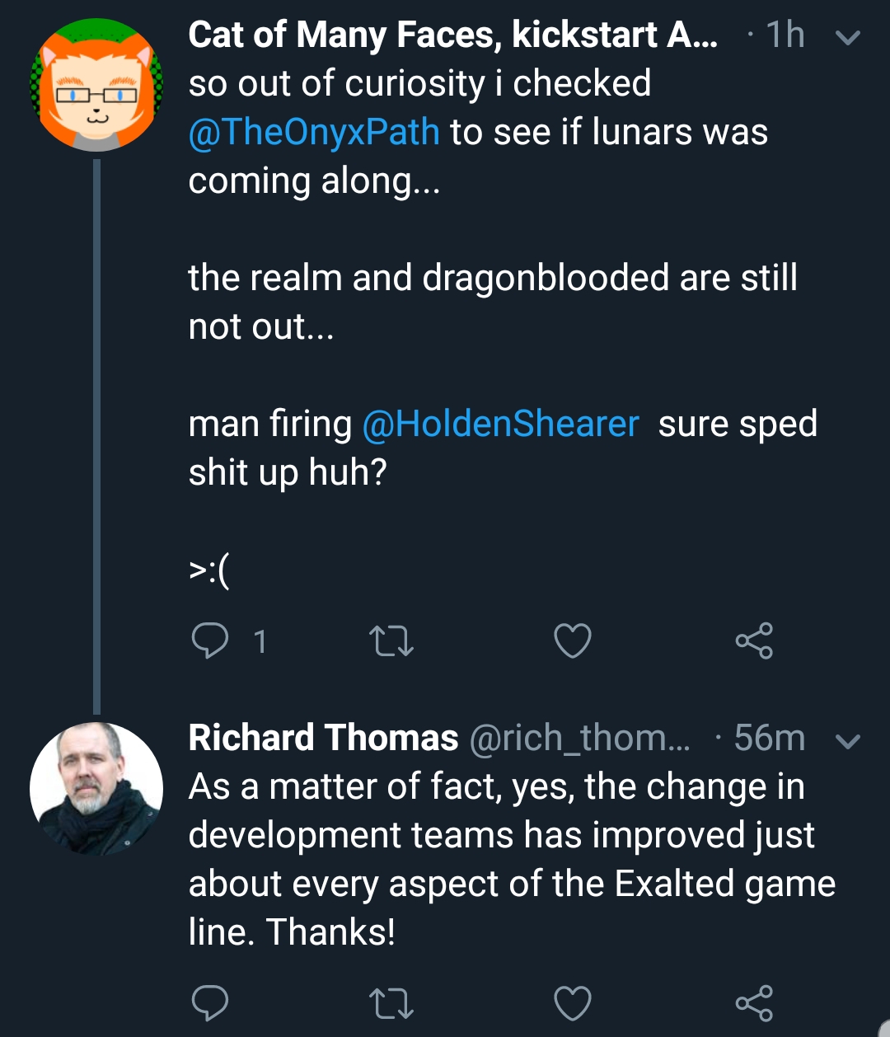This screenshot has width=890, height=1037.
Task: Open the @TheOnyxPath mention link
Action: (x=314, y=132)
